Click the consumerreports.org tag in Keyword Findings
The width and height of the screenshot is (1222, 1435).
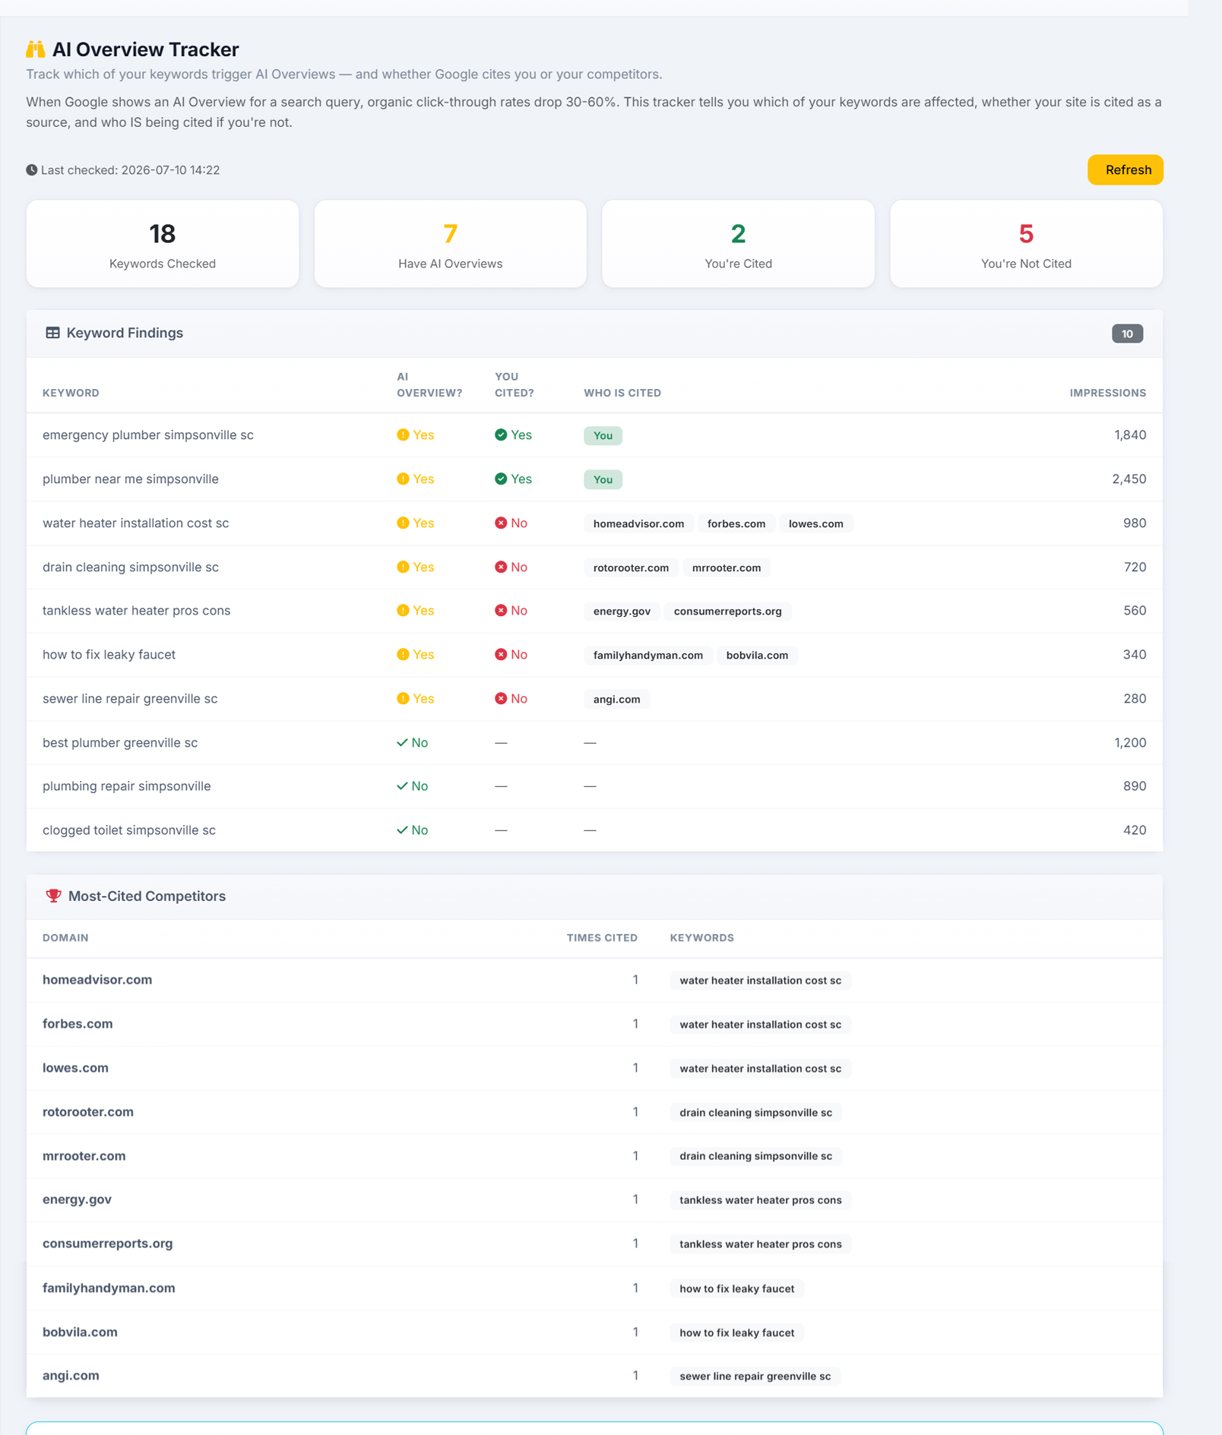tap(728, 611)
